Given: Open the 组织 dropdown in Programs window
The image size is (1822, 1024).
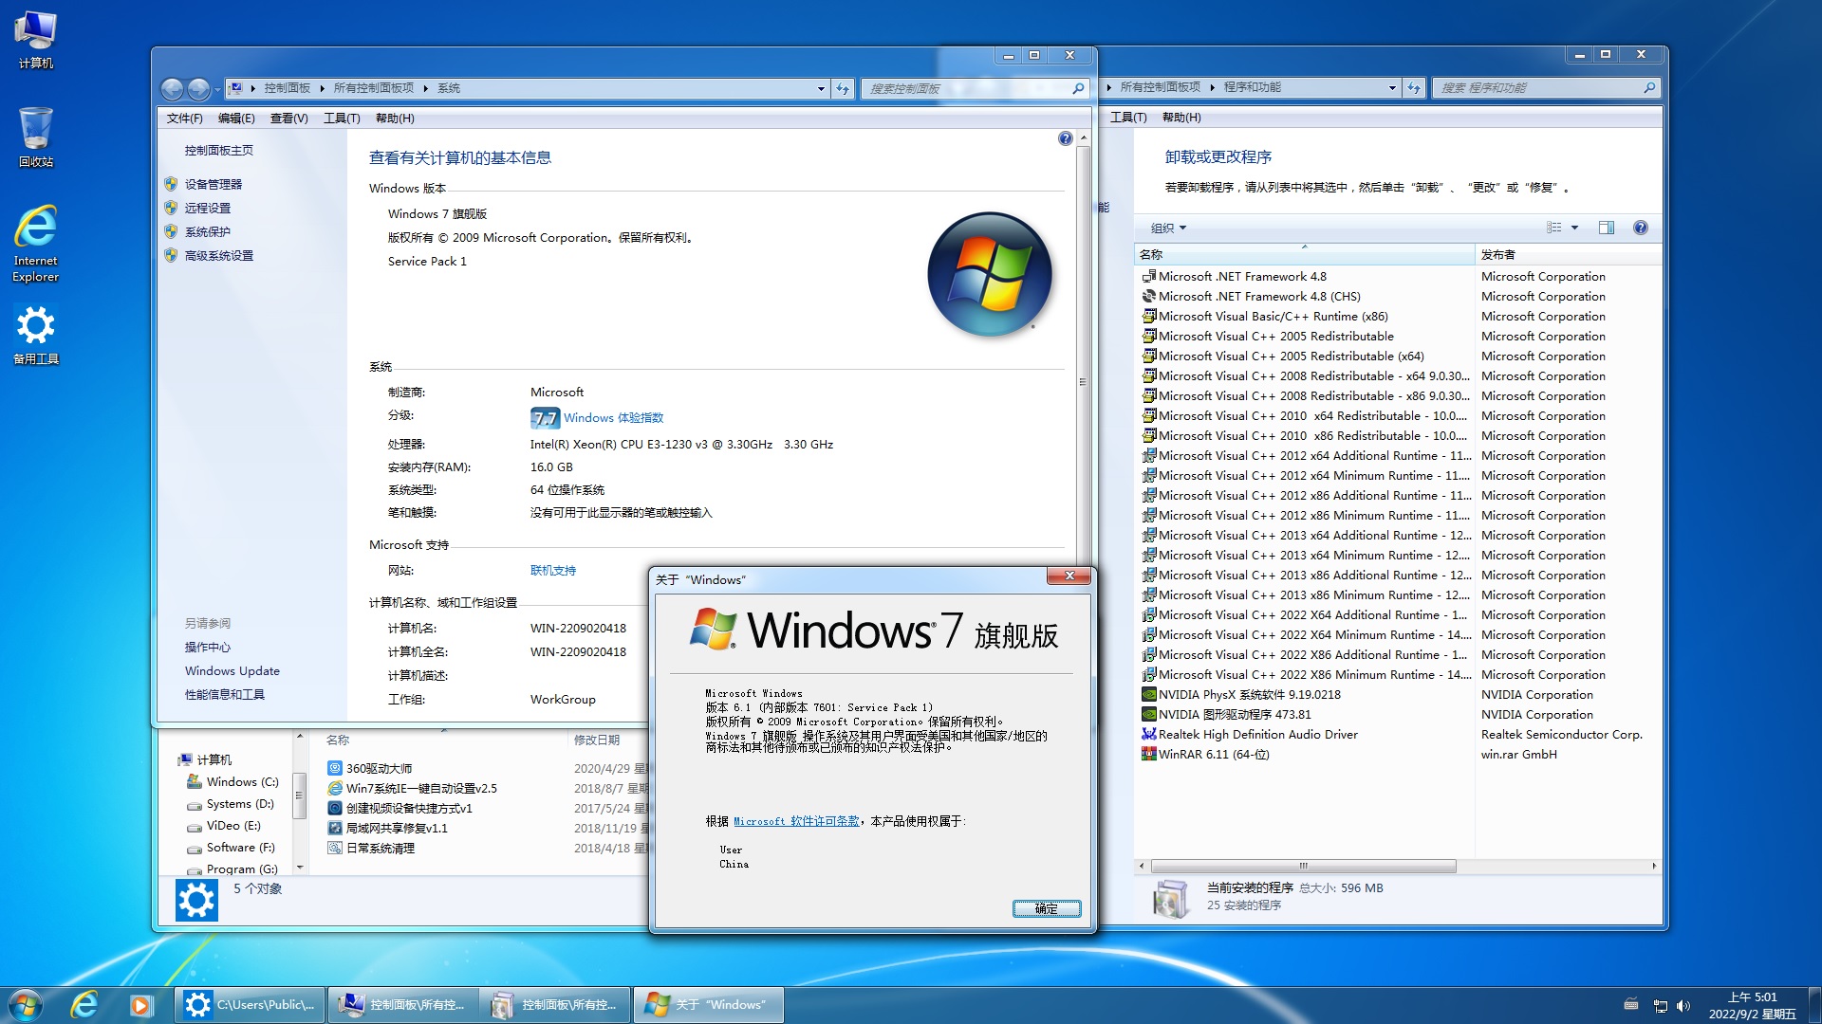Looking at the screenshot, I should tap(1168, 228).
